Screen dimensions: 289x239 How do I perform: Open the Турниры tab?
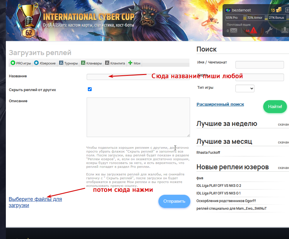(x=69, y=63)
